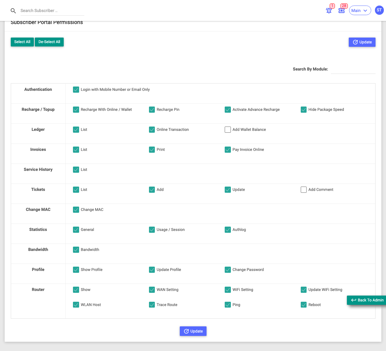Toggle Usage / Session checkbox
386x351 pixels.
point(152,230)
